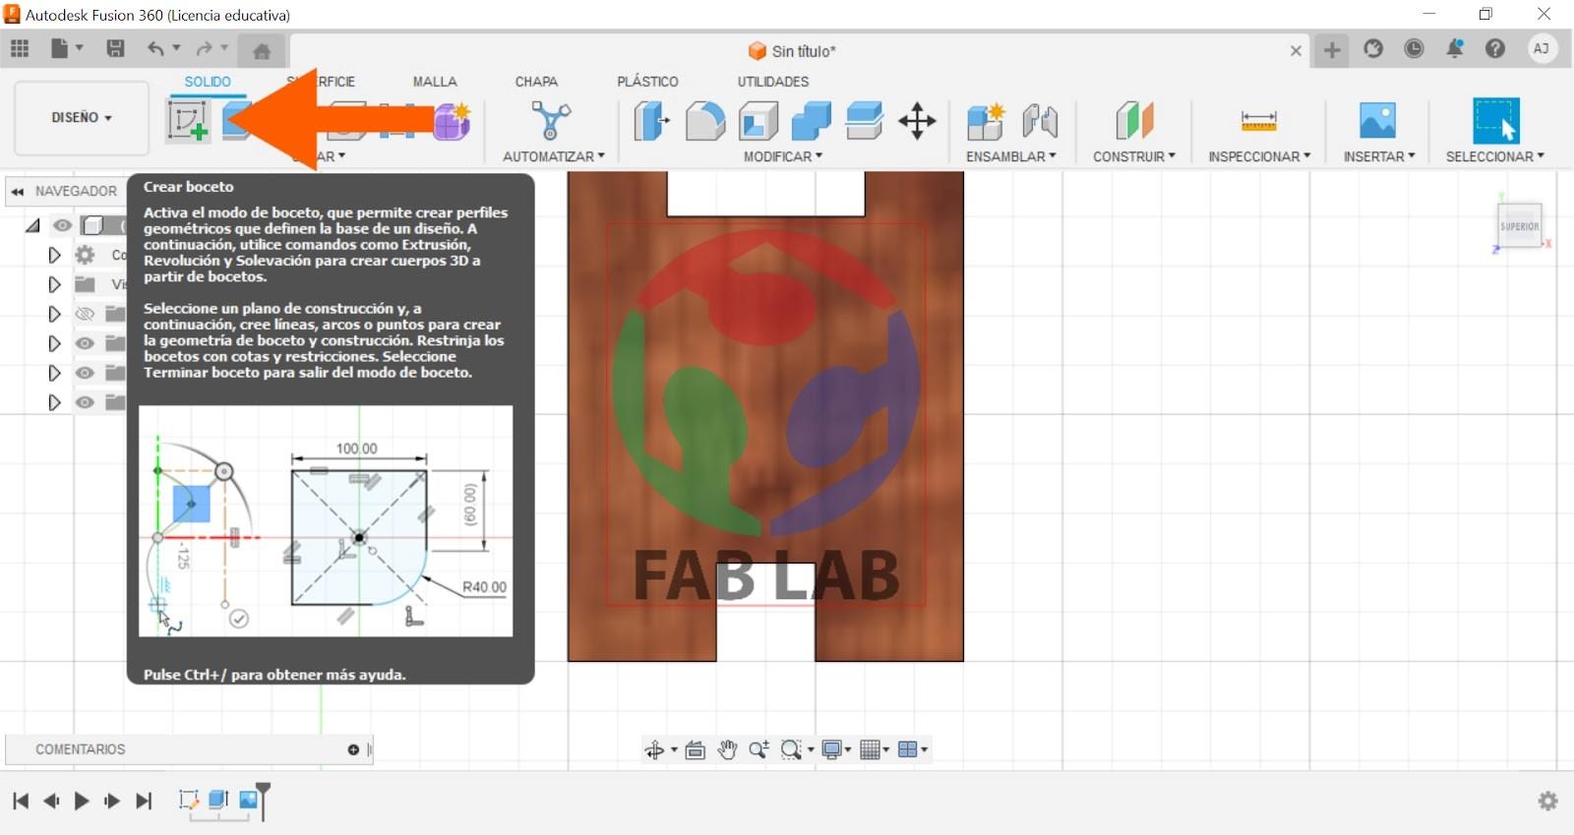Select the Press Pull modify tool
The width and height of the screenshot is (1574, 835).
[651, 121]
